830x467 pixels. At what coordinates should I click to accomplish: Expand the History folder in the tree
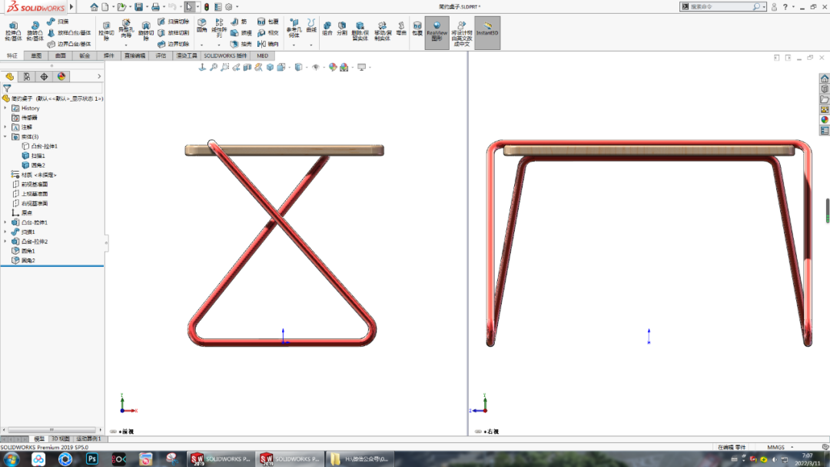click(5, 108)
